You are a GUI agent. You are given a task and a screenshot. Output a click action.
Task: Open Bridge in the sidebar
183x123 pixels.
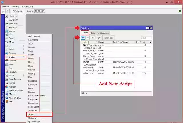[x=12, y=31]
